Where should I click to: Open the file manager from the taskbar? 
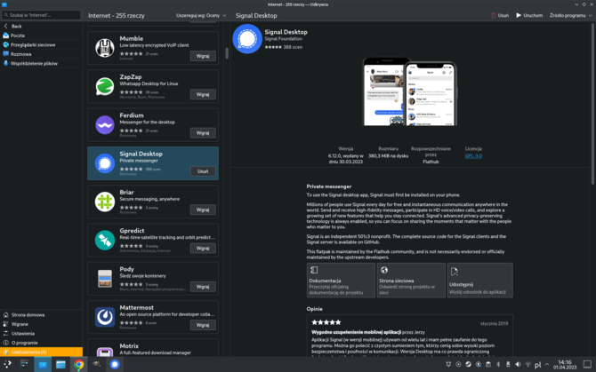point(60,364)
